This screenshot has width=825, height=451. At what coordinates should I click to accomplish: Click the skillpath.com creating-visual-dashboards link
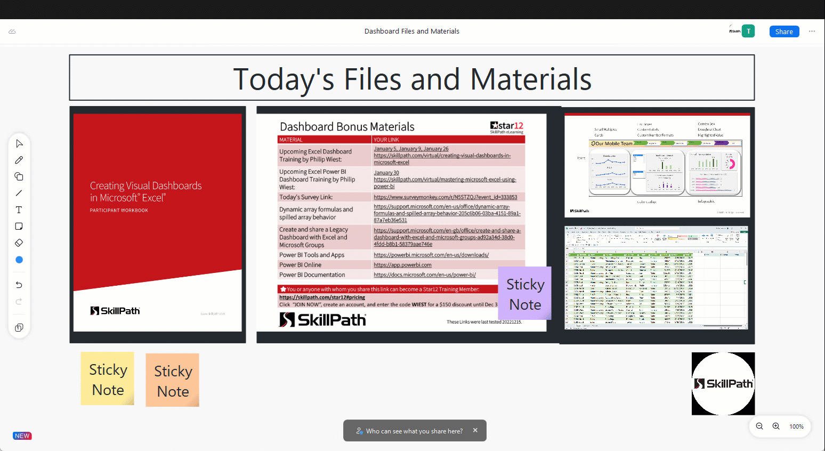(x=442, y=159)
